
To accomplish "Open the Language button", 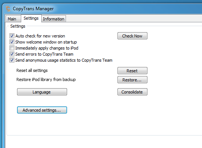I will (x=42, y=92).
